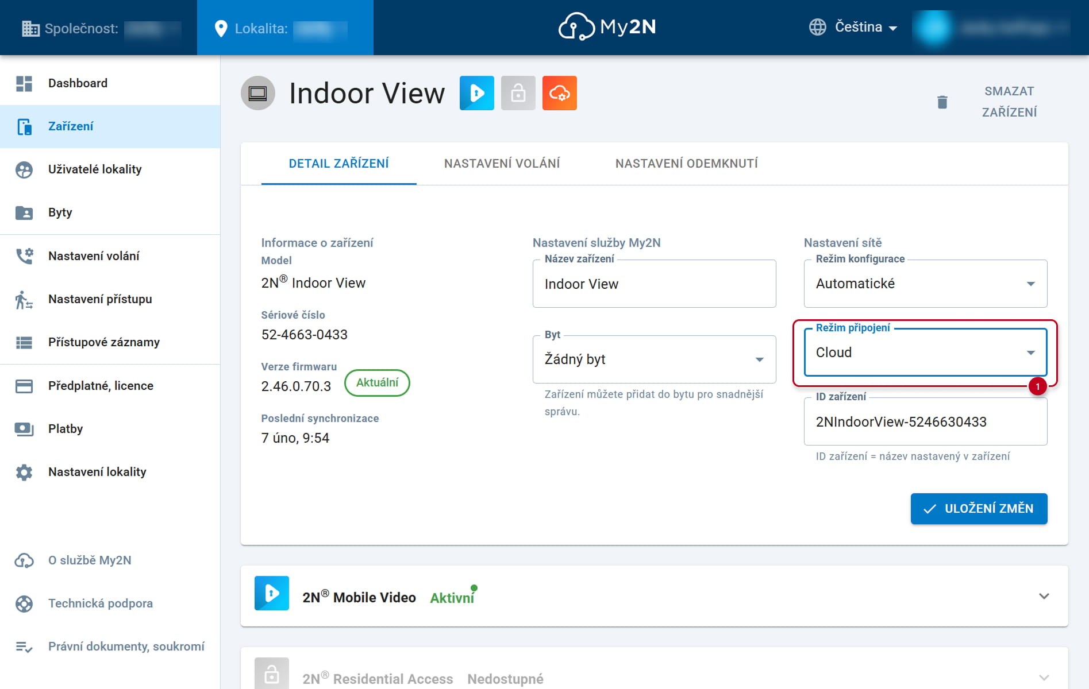Click the blurred user avatar in header
1089x689 pixels.
[x=934, y=28]
